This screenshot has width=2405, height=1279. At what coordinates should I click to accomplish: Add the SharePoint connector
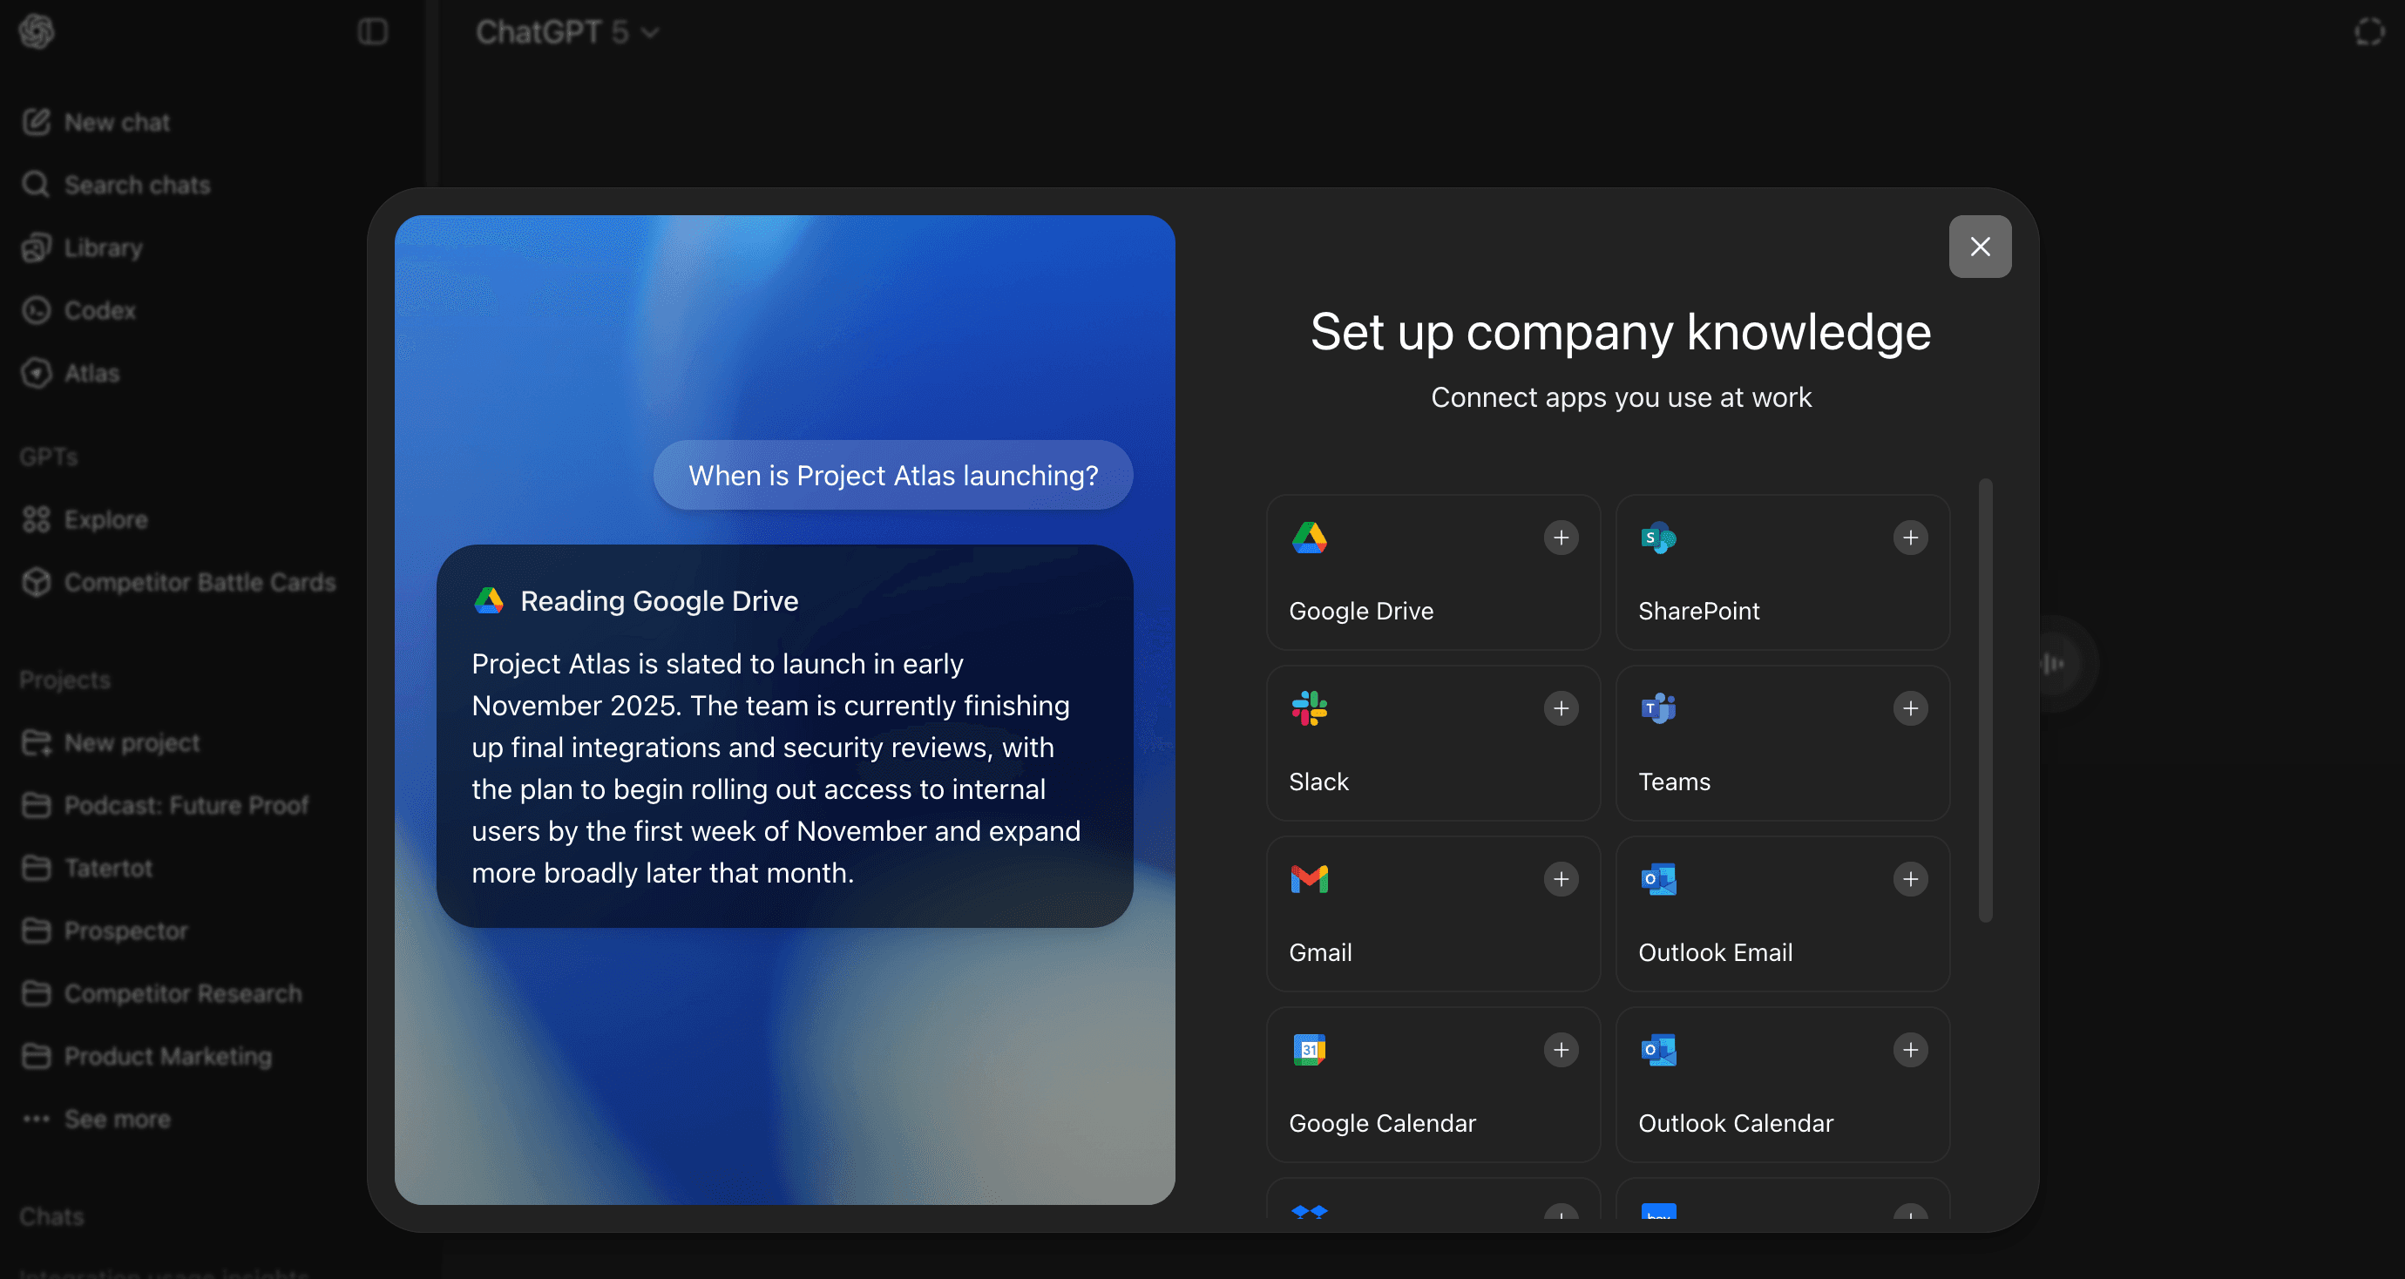(x=1909, y=538)
